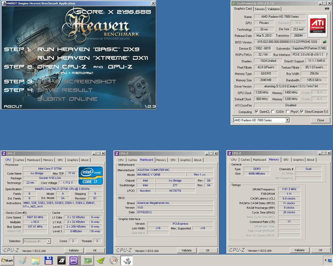This screenshot has width=333, height=266.
Task: Click the HWBOT Heaven title bar icon
Action: (4, 3)
